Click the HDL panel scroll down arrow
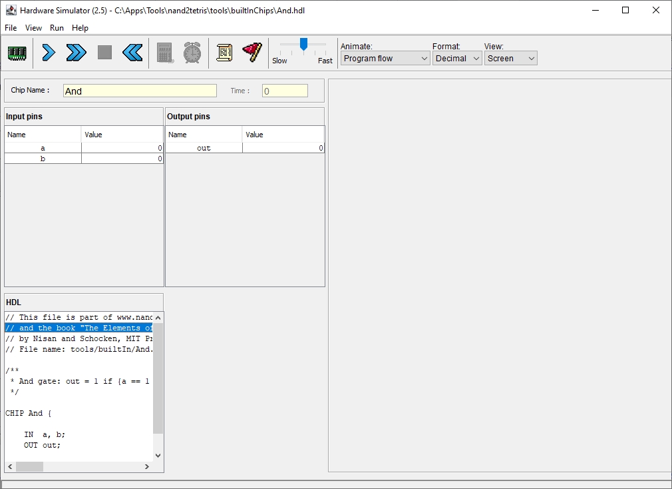This screenshot has width=672, height=489. coord(158,456)
